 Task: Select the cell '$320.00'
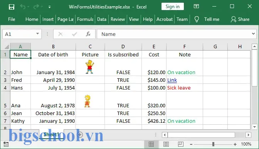coord(154,100)
